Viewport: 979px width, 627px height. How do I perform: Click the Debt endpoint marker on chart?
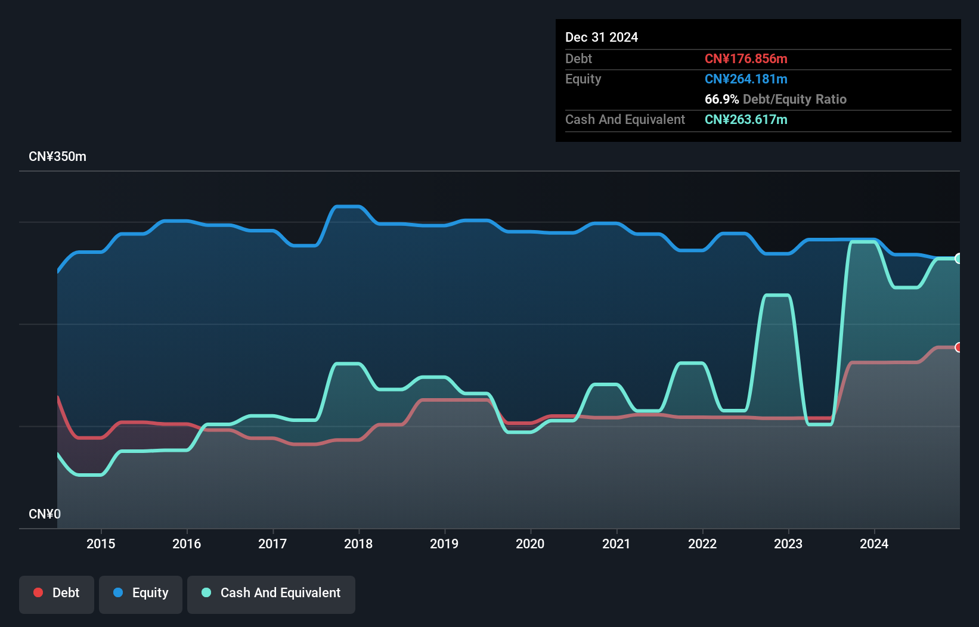click(959, 347)
